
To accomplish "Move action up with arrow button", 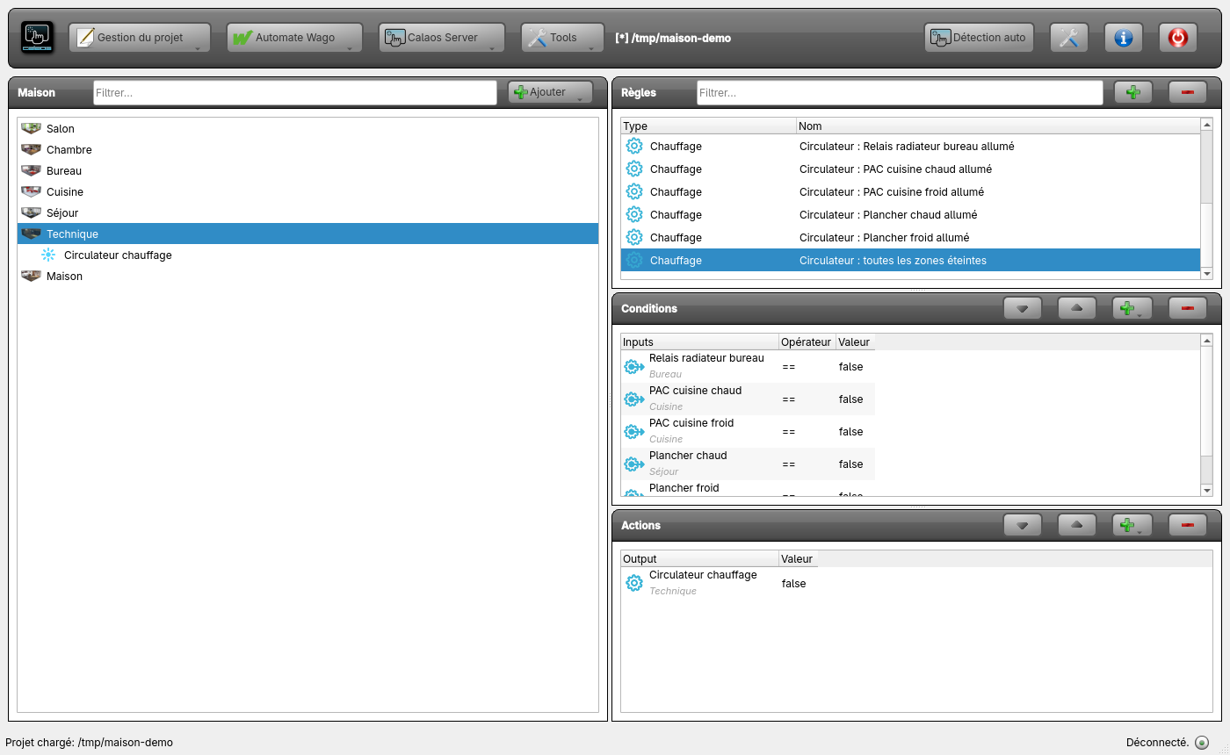I will pos(1077,525).
